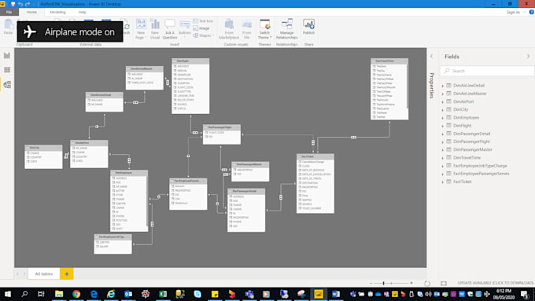
Task: Add a New Page from ribbon
Action: (141, 29)
